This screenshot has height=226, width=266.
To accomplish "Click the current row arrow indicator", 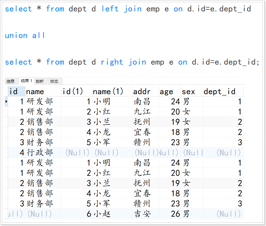I will tap(6, 102).
